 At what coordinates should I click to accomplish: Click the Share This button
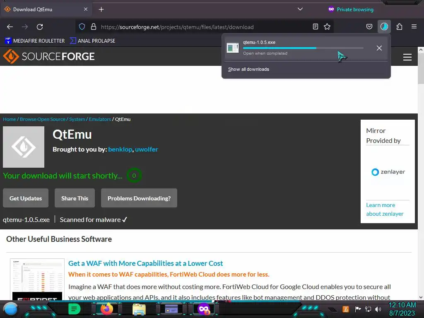[75, 198]
